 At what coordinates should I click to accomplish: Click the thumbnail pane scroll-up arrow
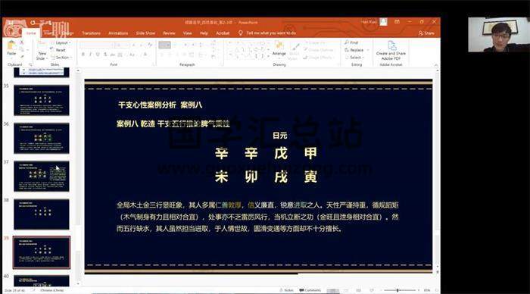coord(78,70)
